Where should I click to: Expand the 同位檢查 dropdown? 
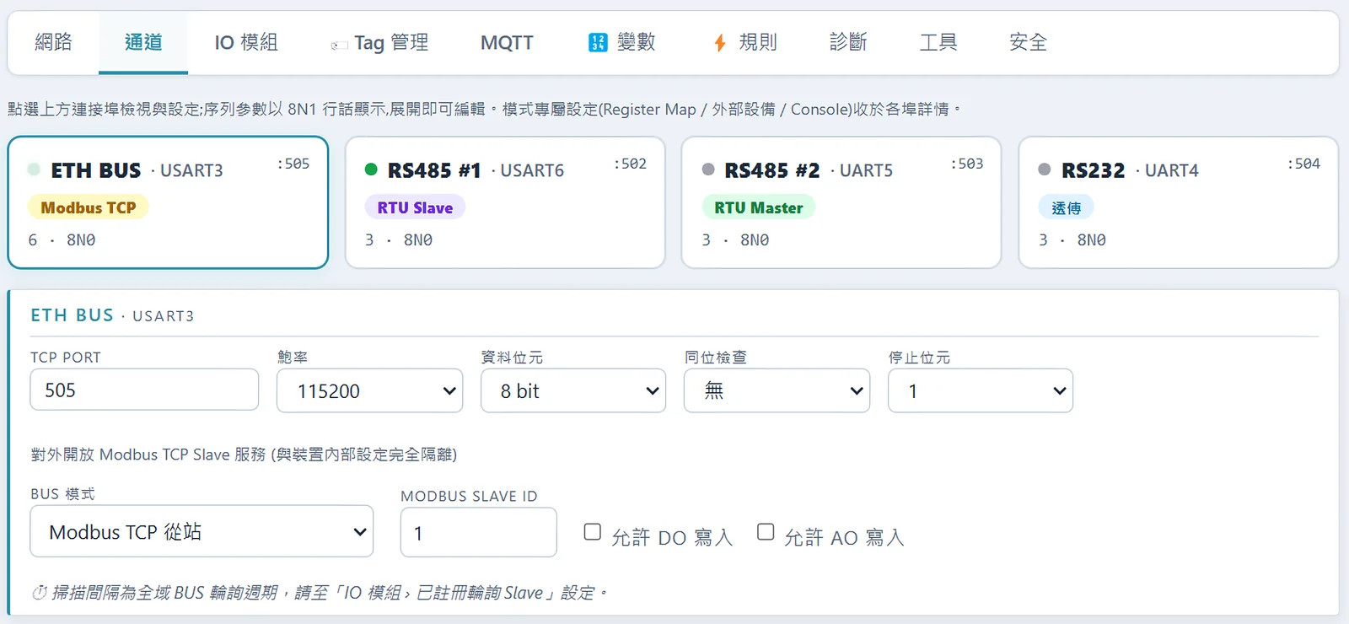click(777, 390)
